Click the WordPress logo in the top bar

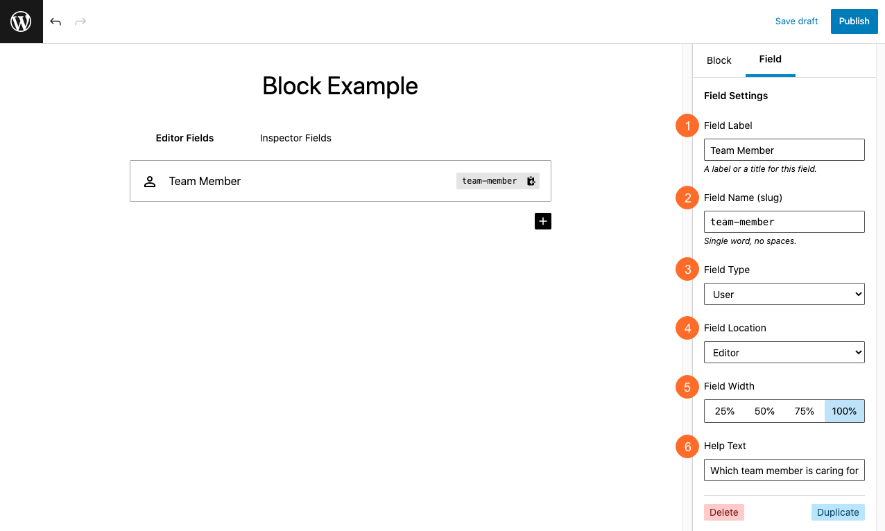click(21, 21)
